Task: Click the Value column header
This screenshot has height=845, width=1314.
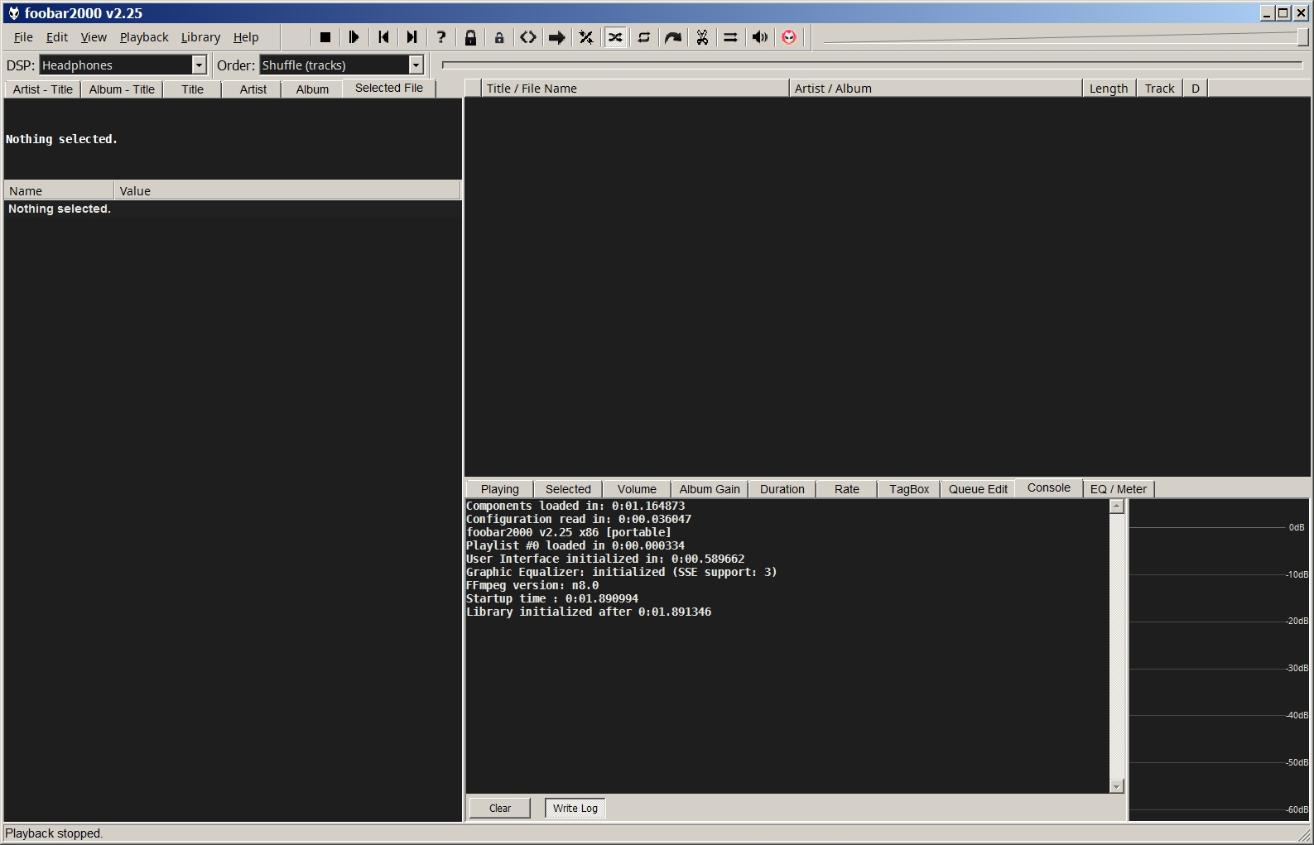Action: (286, 190)
